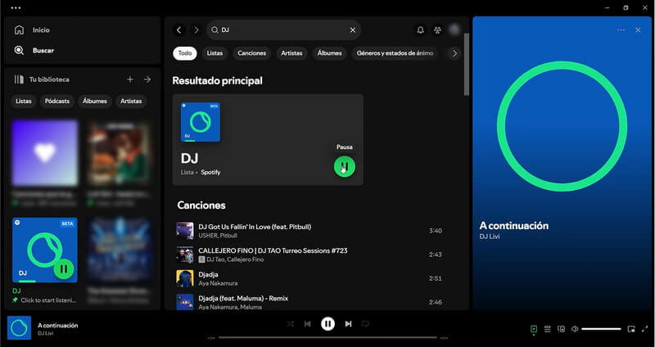The width and height of the screenshot is (655, 347).
Task: Filter results by Álbumes in search
Action: point(330,53)
